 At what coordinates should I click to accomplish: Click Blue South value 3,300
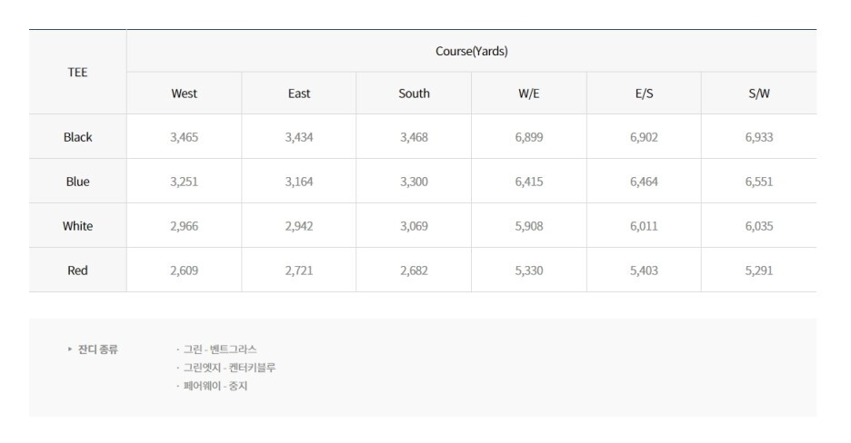click(414, 182)
